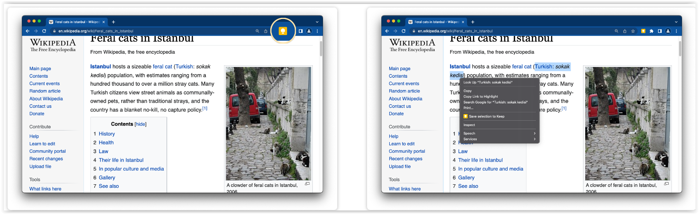Open the Extensions puzzle-piece icon
Screen dimensions: 699x214
(651, 31)
